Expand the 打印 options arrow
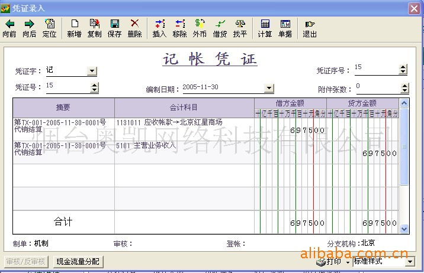 348,262
